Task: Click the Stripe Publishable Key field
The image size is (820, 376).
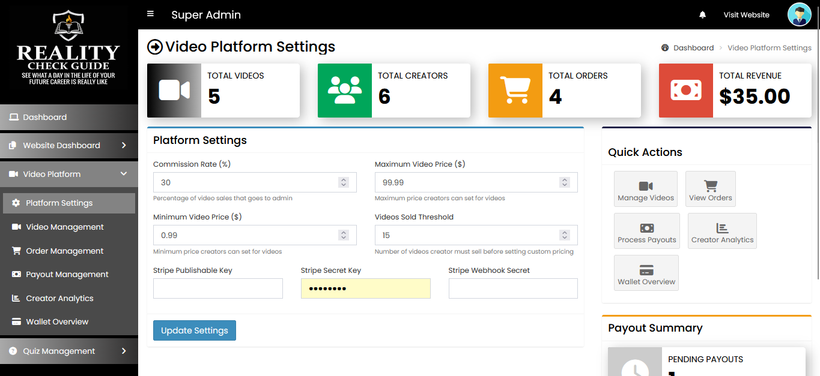Action: click(x=217, y=288)
